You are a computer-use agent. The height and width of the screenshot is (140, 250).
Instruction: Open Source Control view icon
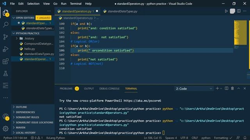(x=5, y=37)
